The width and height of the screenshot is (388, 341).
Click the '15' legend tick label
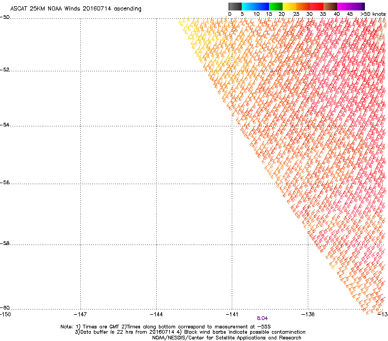pos(269,14)
